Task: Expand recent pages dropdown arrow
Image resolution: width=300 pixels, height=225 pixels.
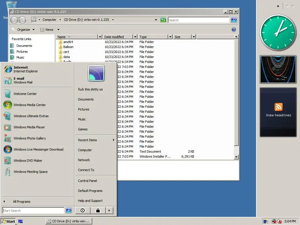Action: pyautogui.click(x=28, y=20)
